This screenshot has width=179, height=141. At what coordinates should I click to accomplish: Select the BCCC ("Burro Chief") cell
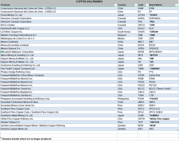(x=163, y=89)
